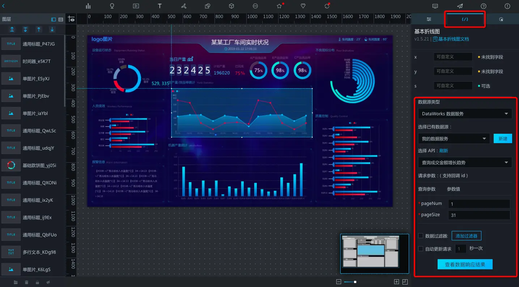
Task: Enable the 自动更新请求 checkbox
Action: [421, 249]
